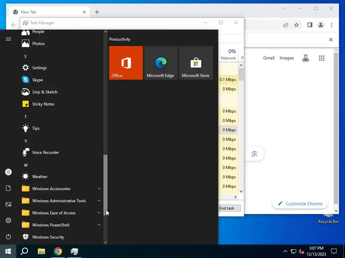Switch to Chrome on the taskbar
The image size is (345, 258).
point(58,251)
